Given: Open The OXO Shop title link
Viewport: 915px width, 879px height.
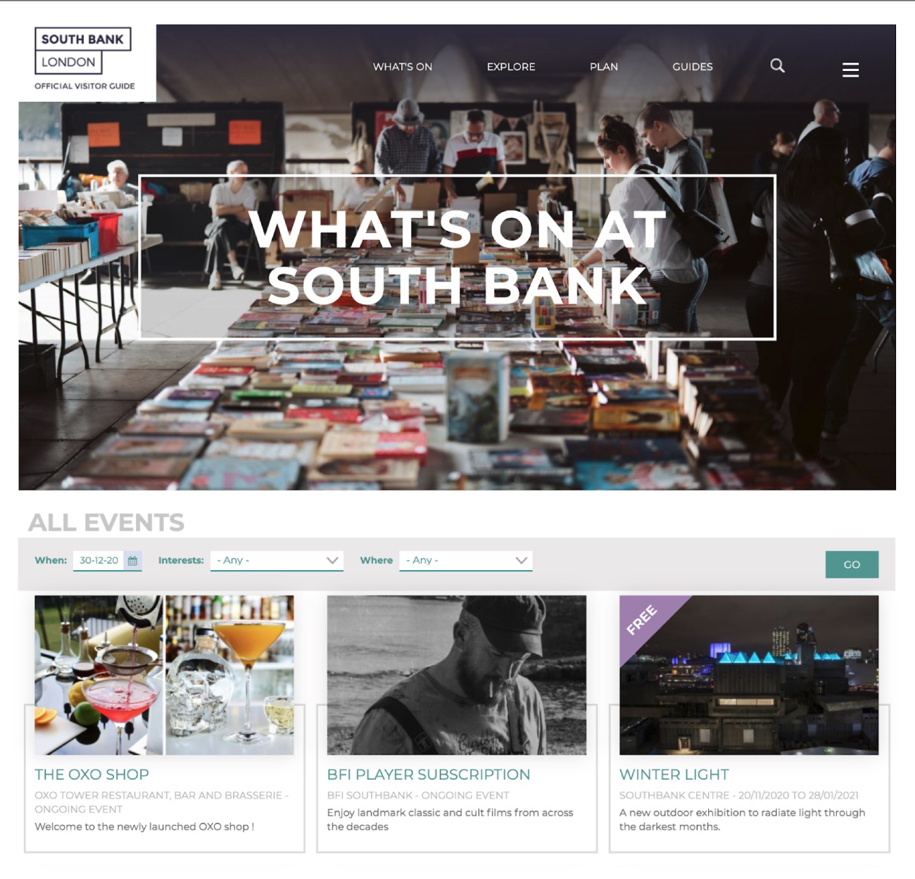Looking at the screenshot, I should (91, 775).
